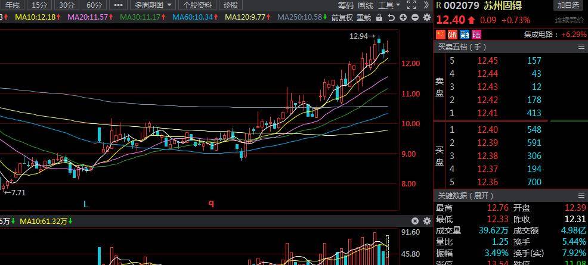The width and height of the screenshot is (588, 265).
Task: Zoom out chart with minus icon
Action: 414,17
